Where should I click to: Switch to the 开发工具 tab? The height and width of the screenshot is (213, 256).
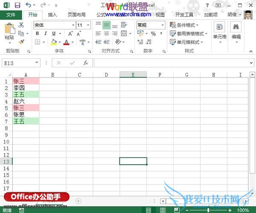click(184, 15)
